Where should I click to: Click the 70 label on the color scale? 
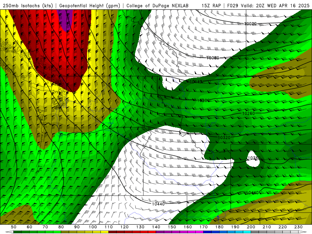pyautogui.click(x=45, y=227)
